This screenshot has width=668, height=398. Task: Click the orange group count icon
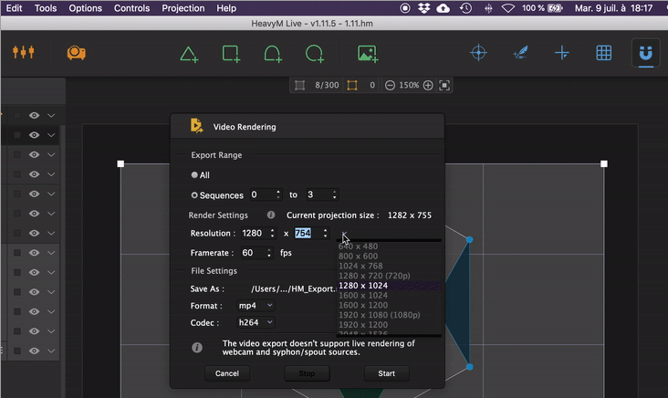[x=352, y=85]
